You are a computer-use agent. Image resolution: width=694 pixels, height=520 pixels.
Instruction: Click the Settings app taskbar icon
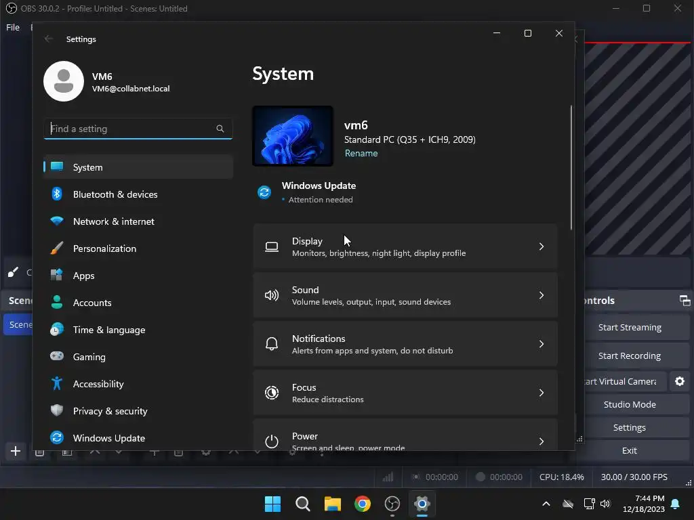[x=422, y=504]
